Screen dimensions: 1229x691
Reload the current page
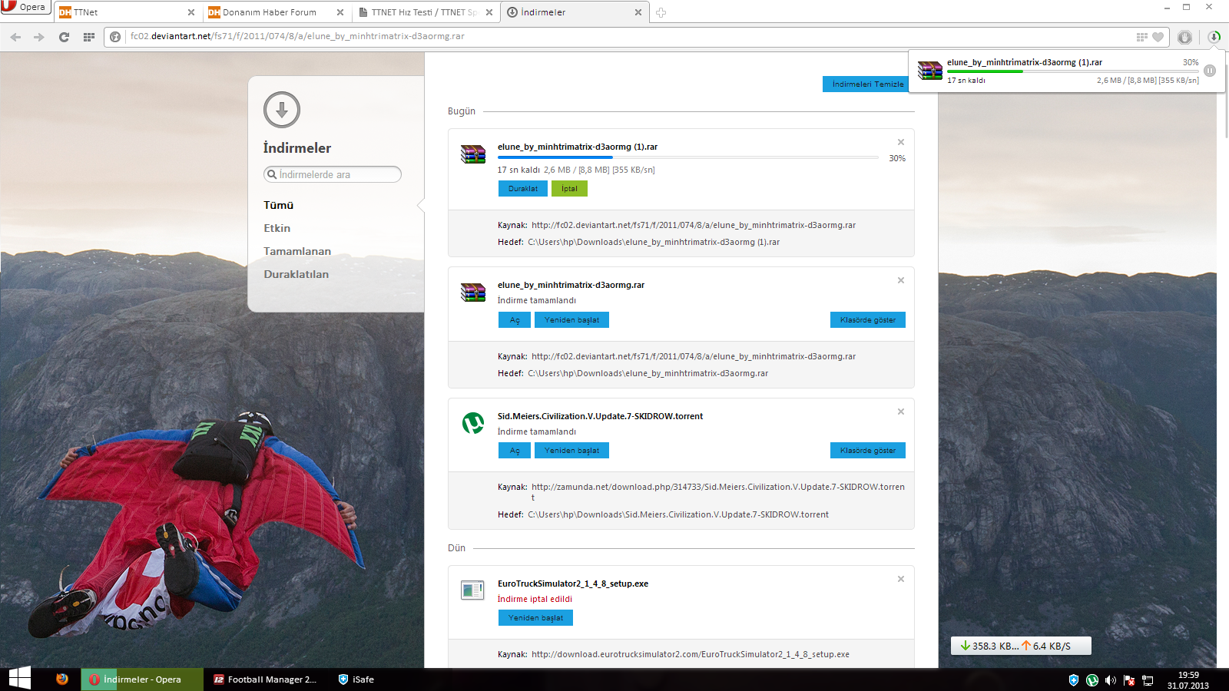point(64,37)
